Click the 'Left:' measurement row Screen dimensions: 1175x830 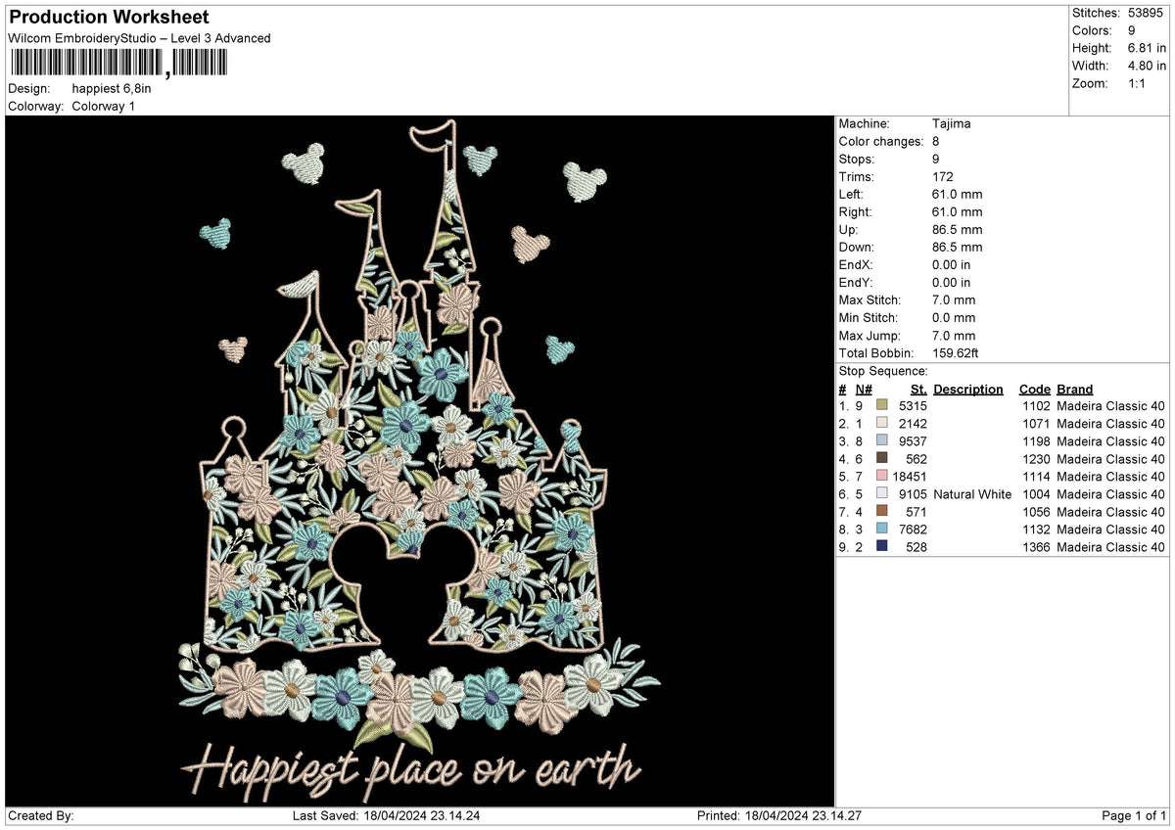[x=911, y=195]
